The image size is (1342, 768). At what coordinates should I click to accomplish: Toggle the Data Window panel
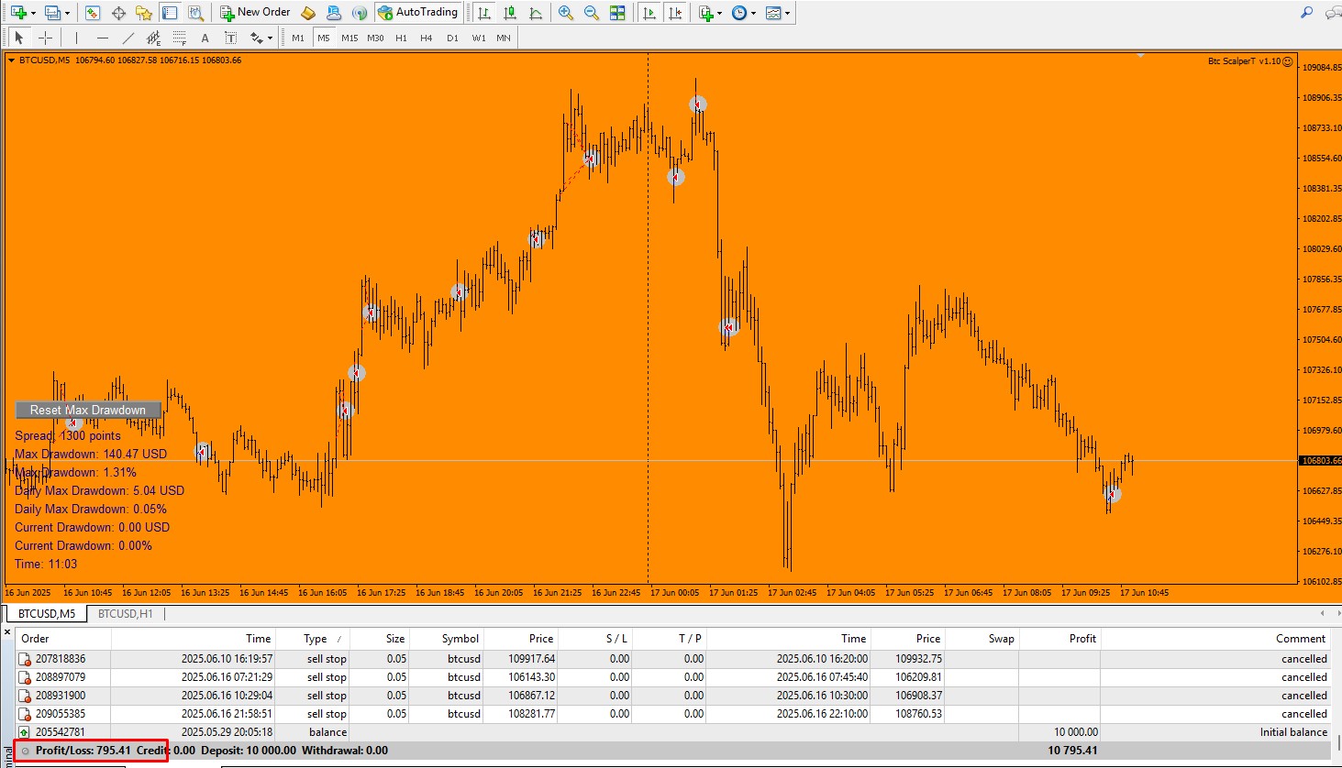[x=118, y=13]
